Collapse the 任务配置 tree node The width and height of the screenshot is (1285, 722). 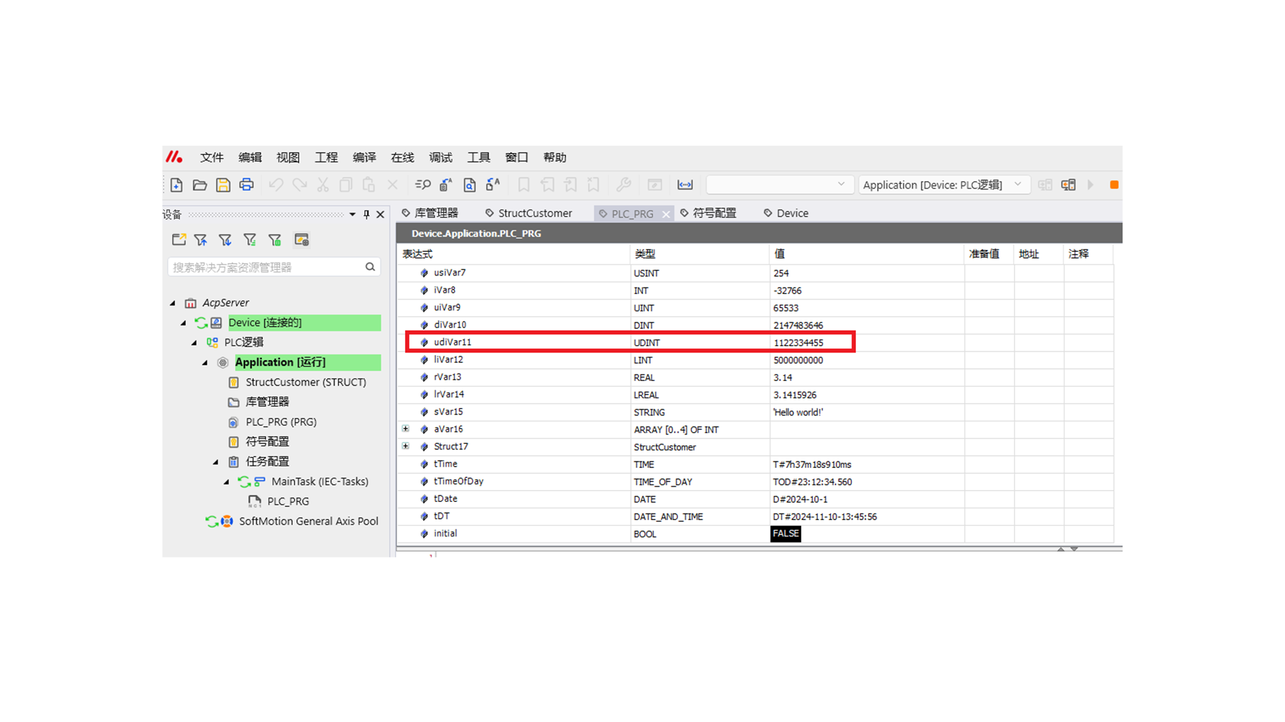(x=216, y=462)
